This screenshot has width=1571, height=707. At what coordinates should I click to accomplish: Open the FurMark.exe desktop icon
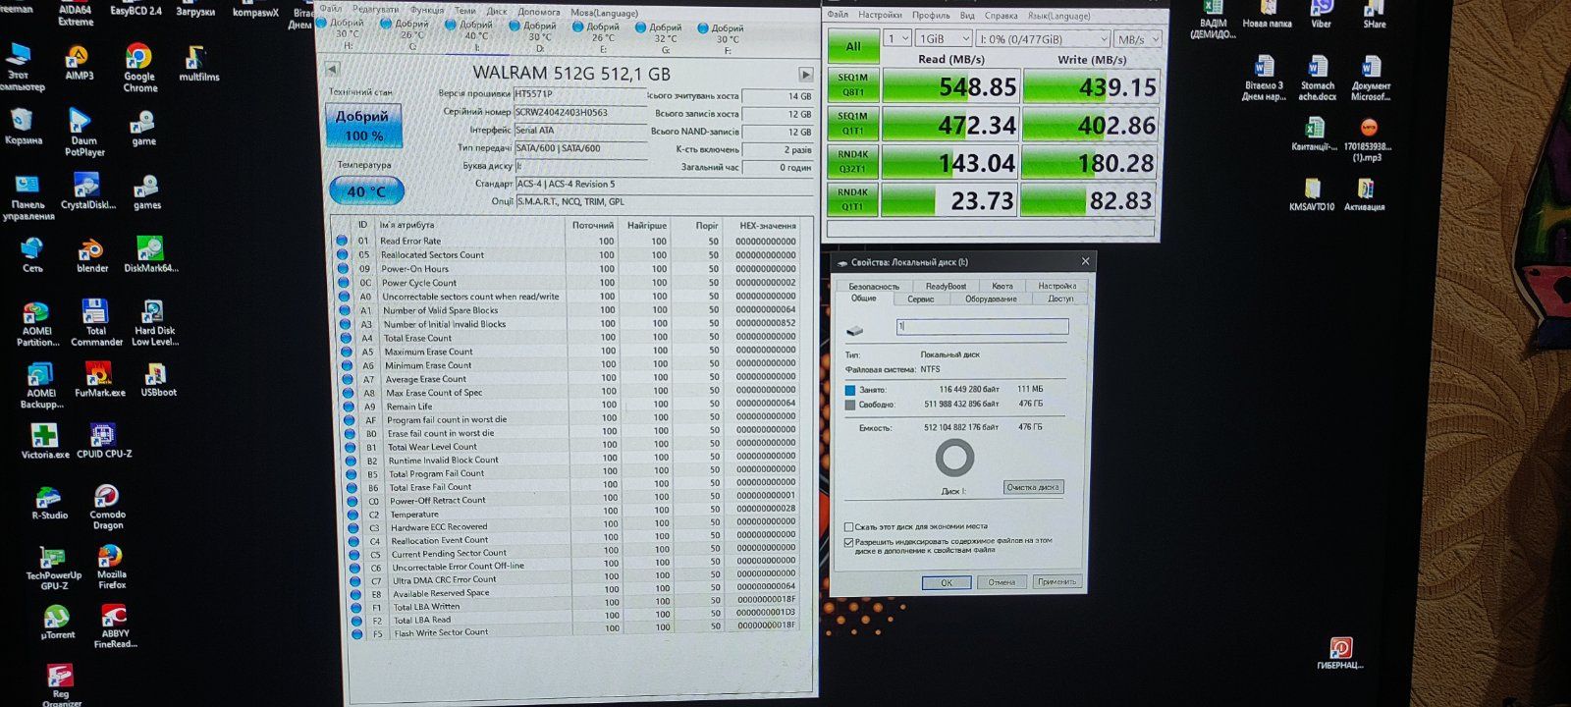[99, 379]
